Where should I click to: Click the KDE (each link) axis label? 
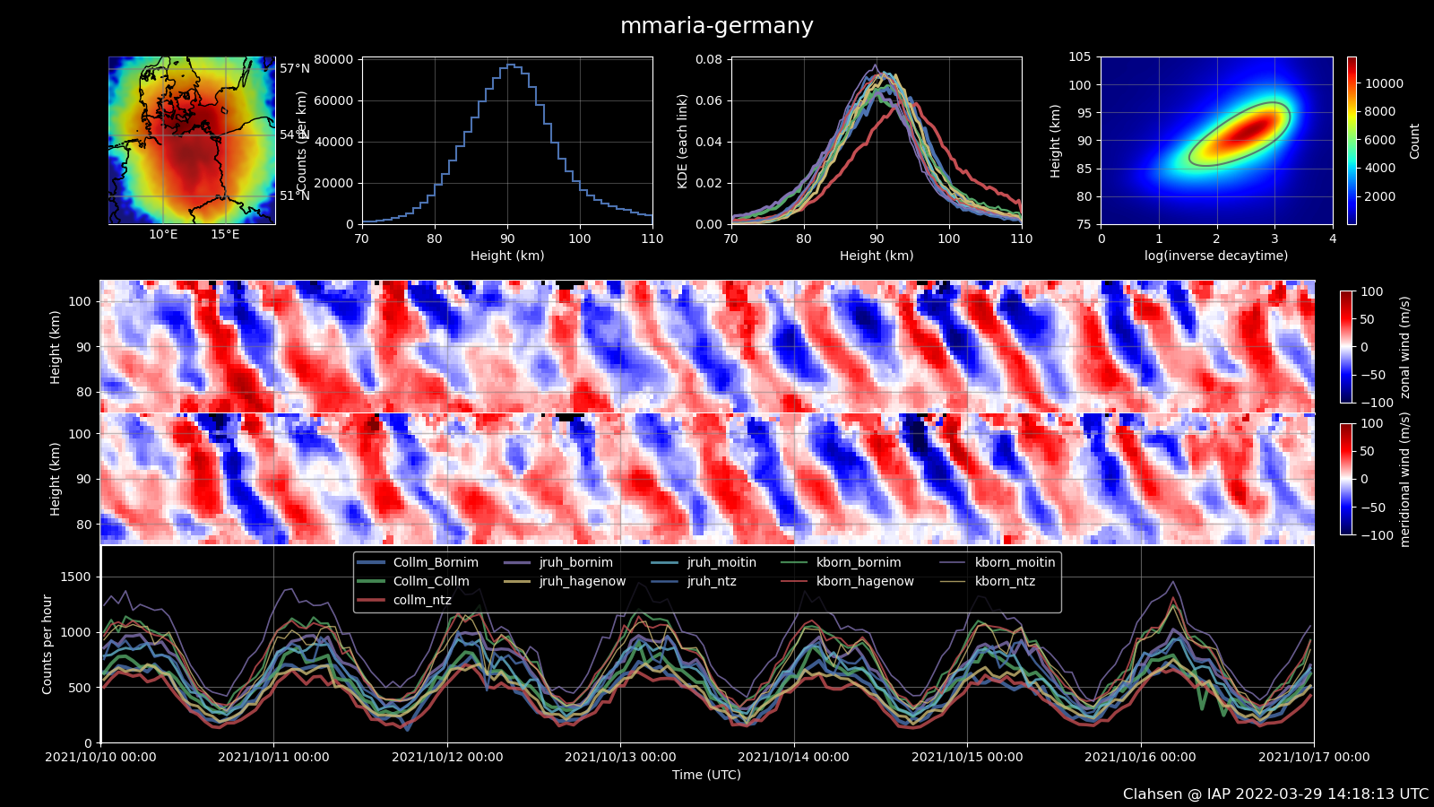point(683,141)
